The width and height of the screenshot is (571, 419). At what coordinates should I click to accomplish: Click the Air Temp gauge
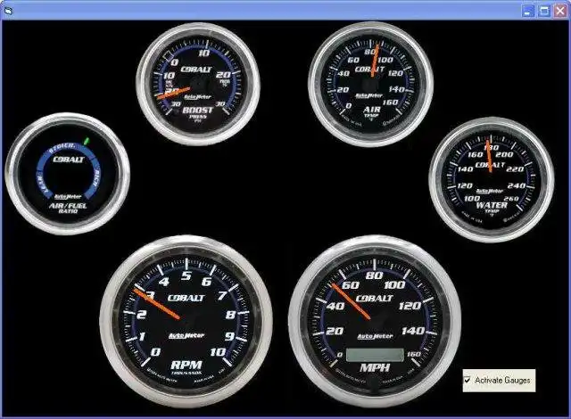(x=371, y=84)
